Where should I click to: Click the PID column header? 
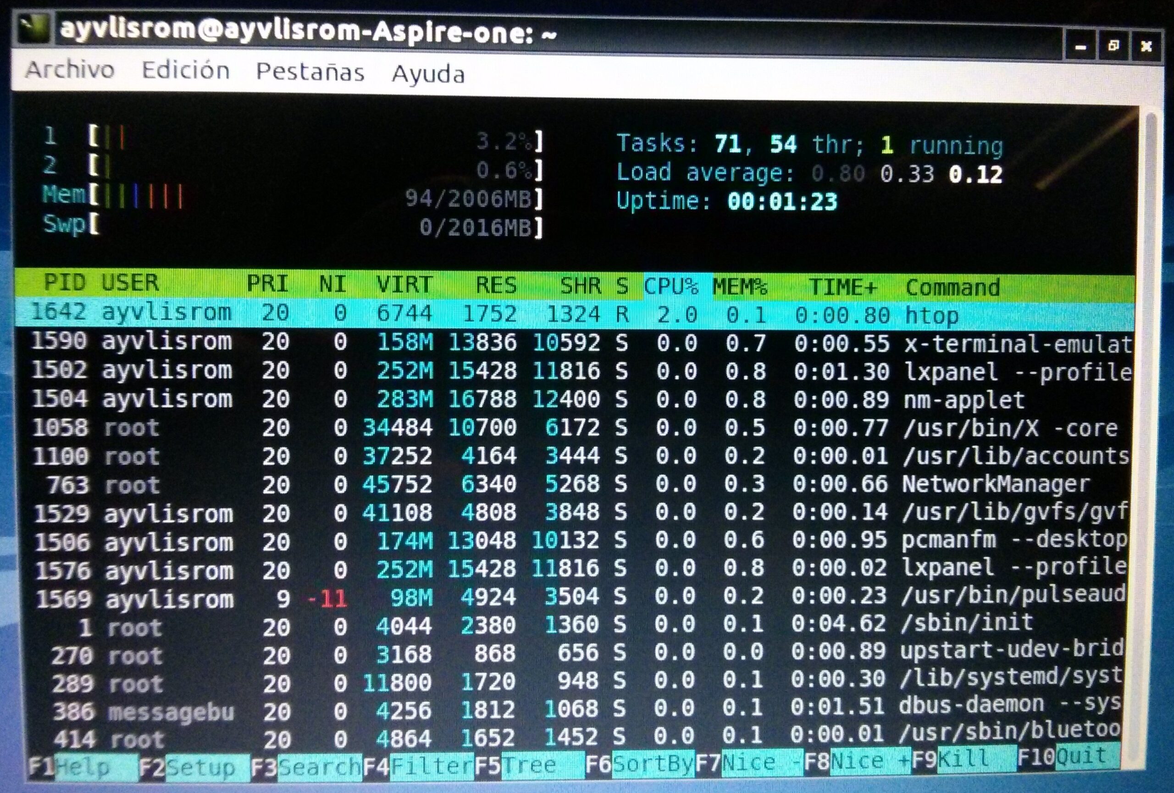65,283
